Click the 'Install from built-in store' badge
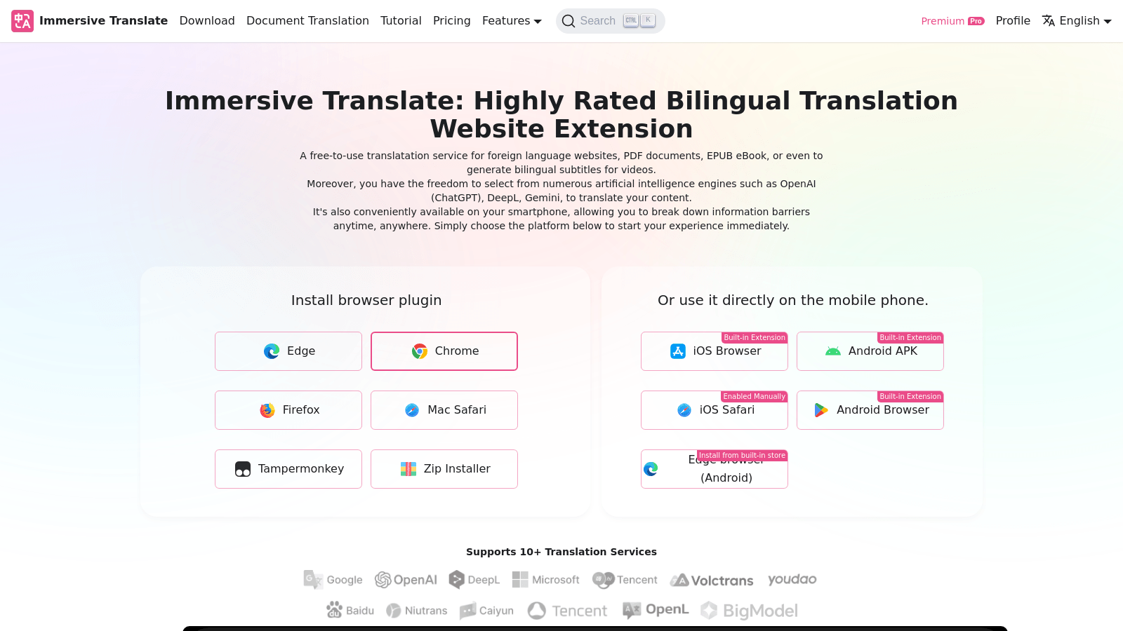The image size is (1123, 631). click(742, 456)
